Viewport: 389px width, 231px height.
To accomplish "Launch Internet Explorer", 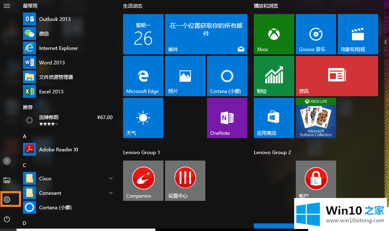I will pos(68,48).
